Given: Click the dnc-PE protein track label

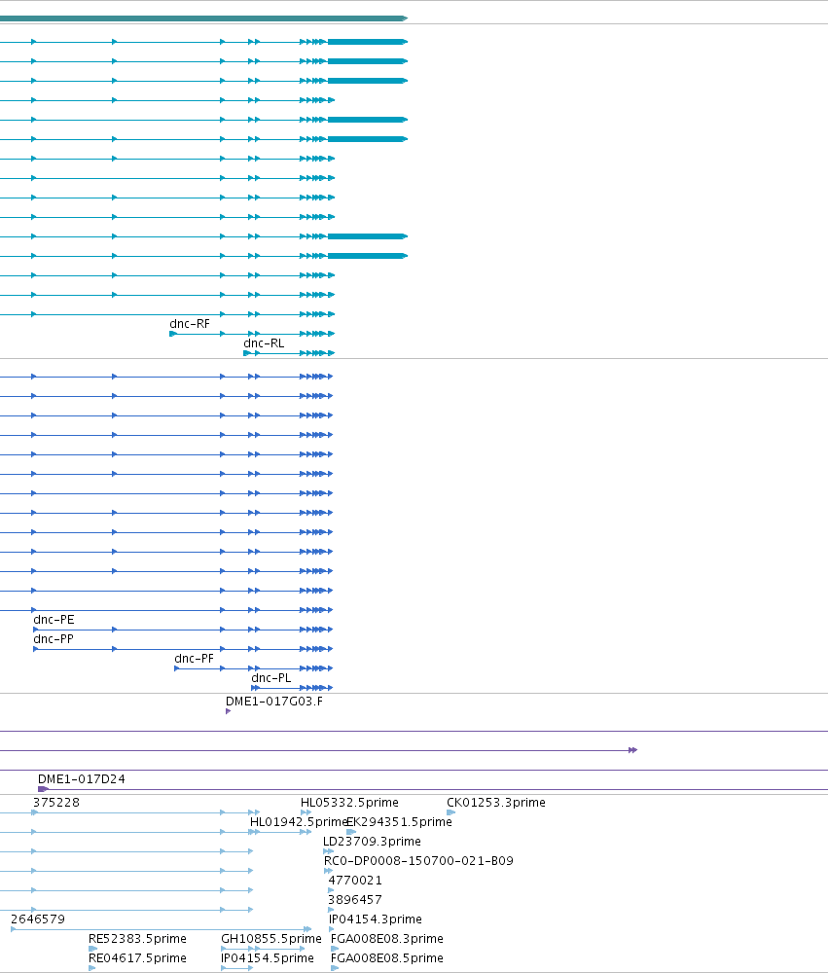Looking at the screenshot, I should pyautogui.click(x=54, y=619).
